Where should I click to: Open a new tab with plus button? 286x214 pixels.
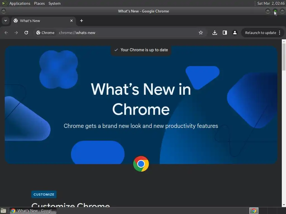[82, 21]
